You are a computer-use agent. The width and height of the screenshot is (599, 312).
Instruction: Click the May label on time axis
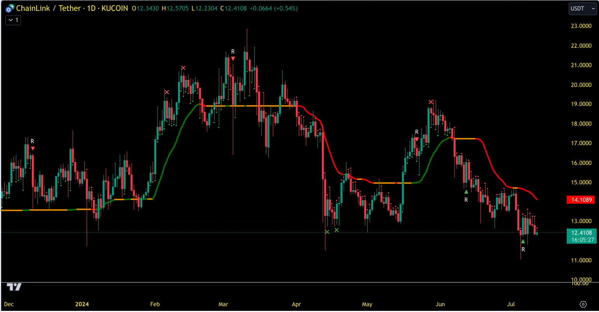click(367, 304)
